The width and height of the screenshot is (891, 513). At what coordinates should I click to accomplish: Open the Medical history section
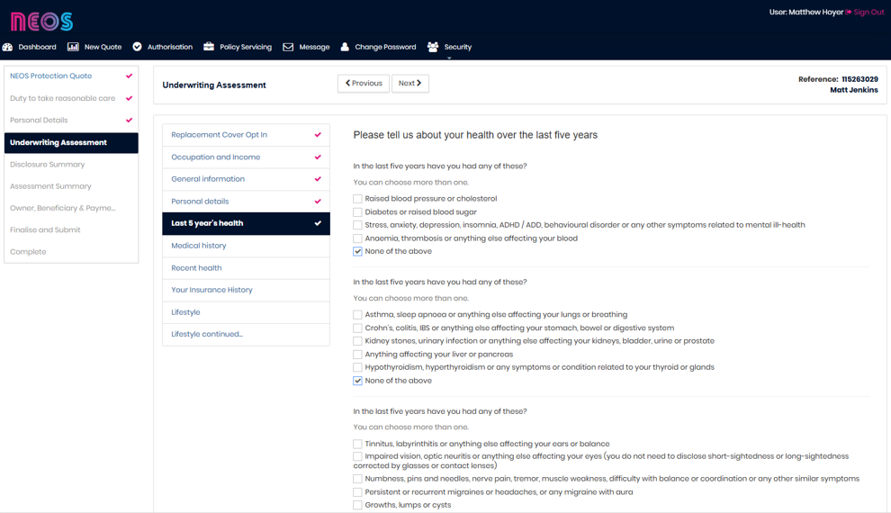tap(199, 246)
